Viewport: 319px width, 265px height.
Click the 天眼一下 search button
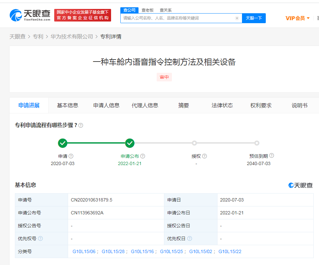click(x=254, y=18)
